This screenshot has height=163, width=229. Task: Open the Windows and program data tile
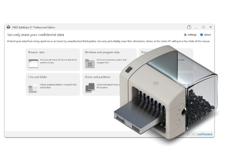click(x=110, y=59)
